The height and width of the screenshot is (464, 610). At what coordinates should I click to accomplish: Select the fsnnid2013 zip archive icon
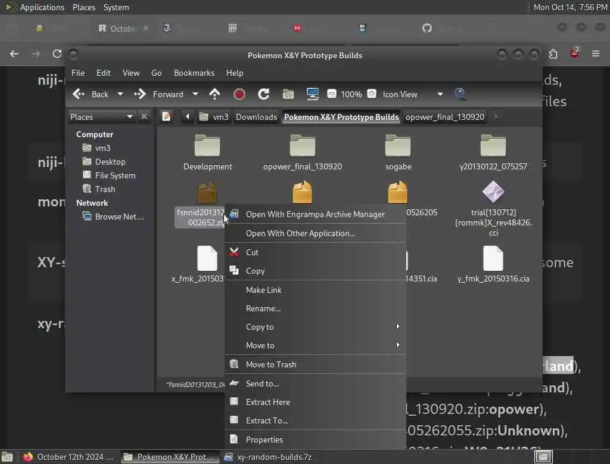coord(207,193)
